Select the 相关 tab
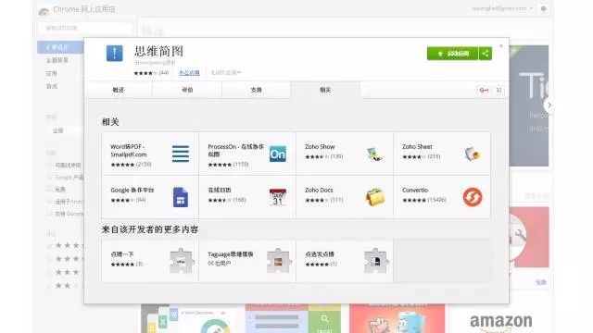The width and height of the screenshot is (593, 333). tap(325, 90)
